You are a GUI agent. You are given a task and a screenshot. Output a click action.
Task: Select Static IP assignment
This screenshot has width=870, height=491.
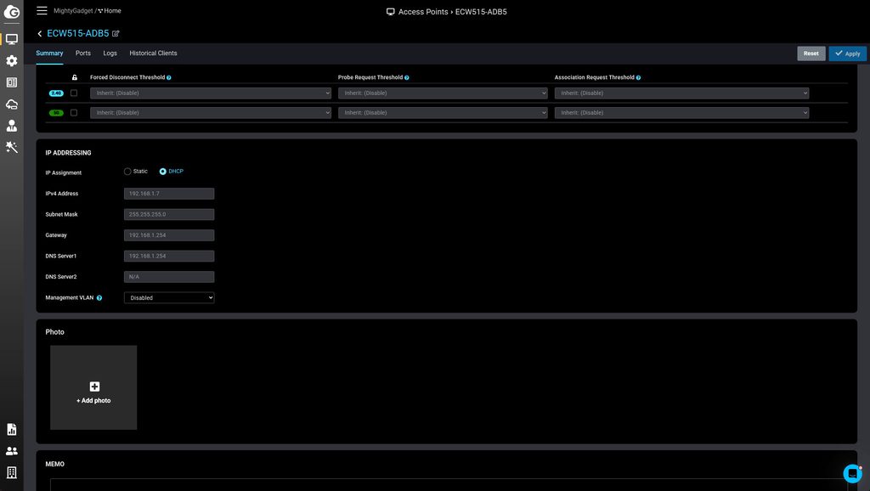(127, 172)
